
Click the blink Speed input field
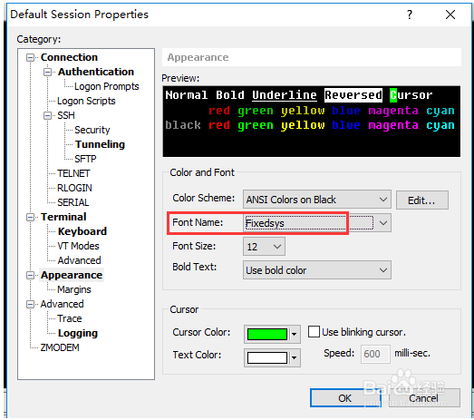point(375,354)
